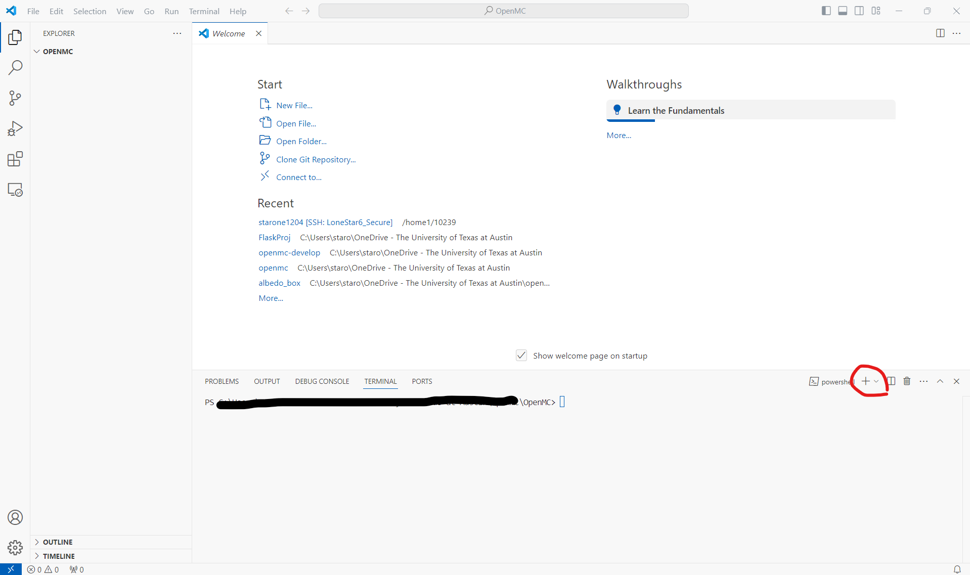The height and width of the screenshot is (575, 970).
Task: Open terminal launch profile dropdown arrow
Action: 876,381
